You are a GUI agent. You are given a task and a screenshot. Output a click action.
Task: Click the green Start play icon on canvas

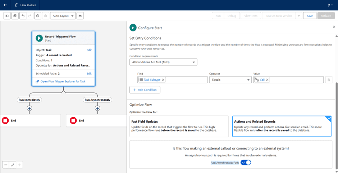39,38
